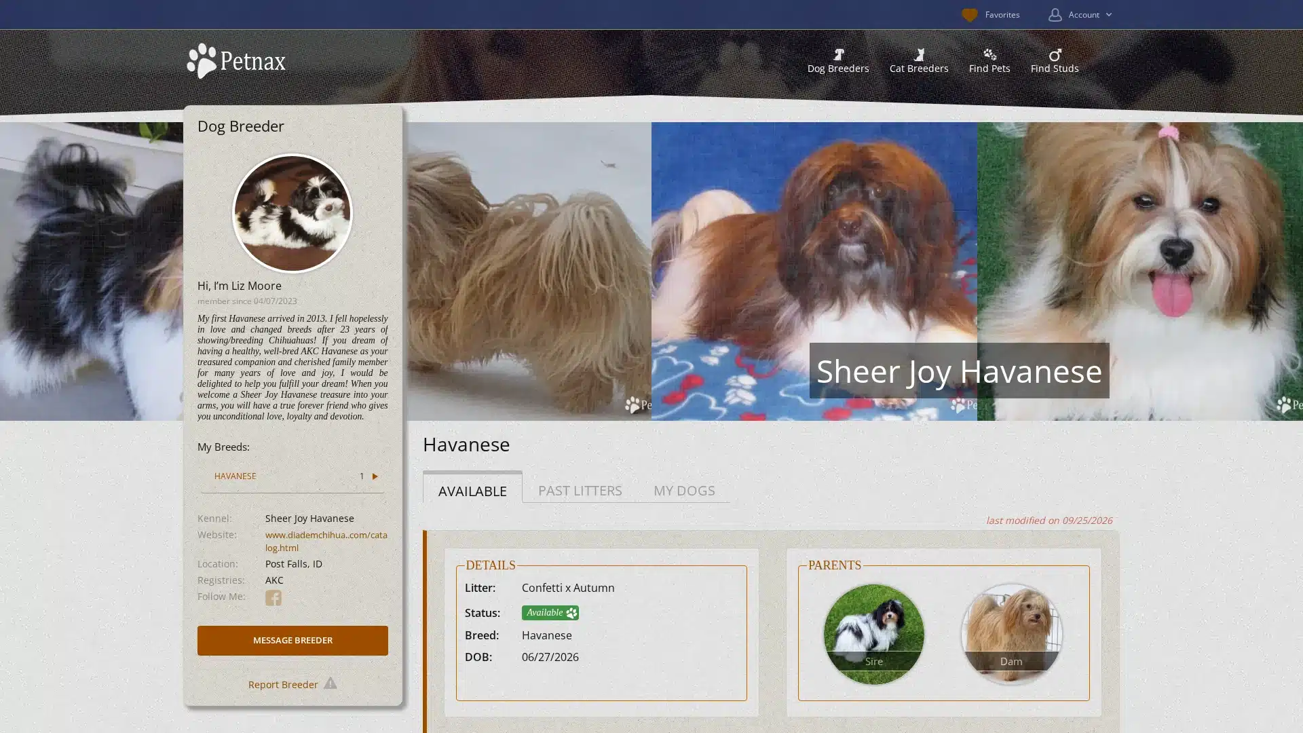Screen dimensions: 1303x733
Task: Click the Sheer Joy Havanese banner title
Action: [x=959, y=371]
